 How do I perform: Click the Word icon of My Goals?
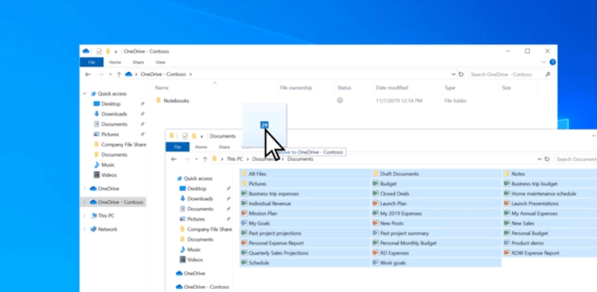pos(244,223)
